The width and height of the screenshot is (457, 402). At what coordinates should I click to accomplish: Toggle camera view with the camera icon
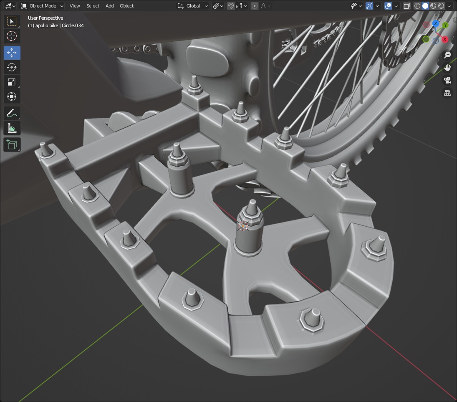(x=447, y=80)
